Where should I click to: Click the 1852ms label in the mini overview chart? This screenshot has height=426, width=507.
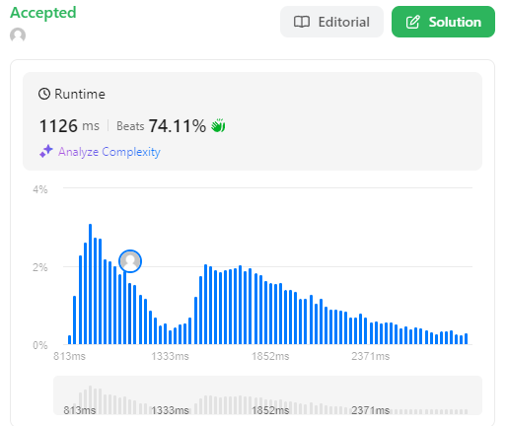[270, 410]
